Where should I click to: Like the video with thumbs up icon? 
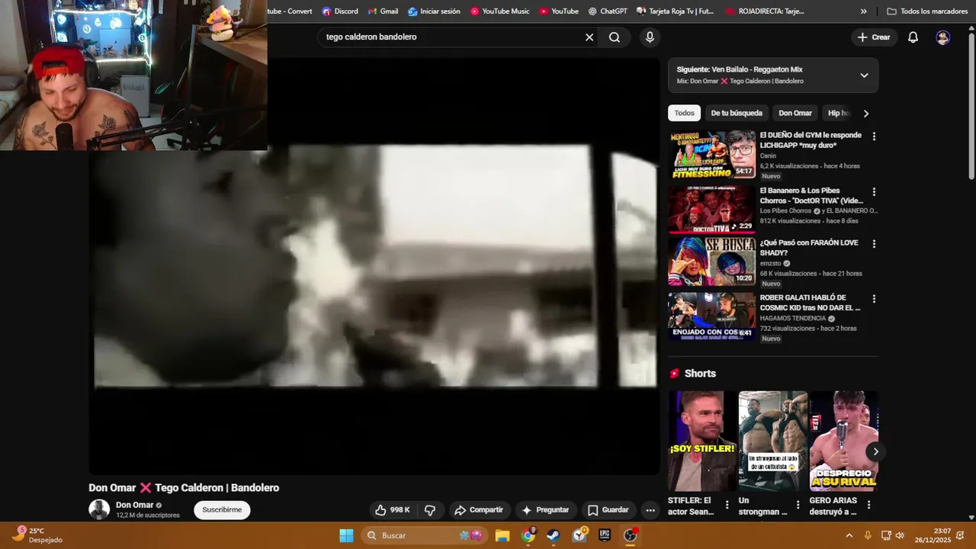[x=392, y=510]
